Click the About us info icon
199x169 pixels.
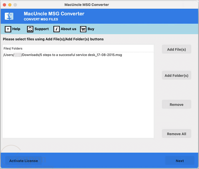tap(56, 29)
